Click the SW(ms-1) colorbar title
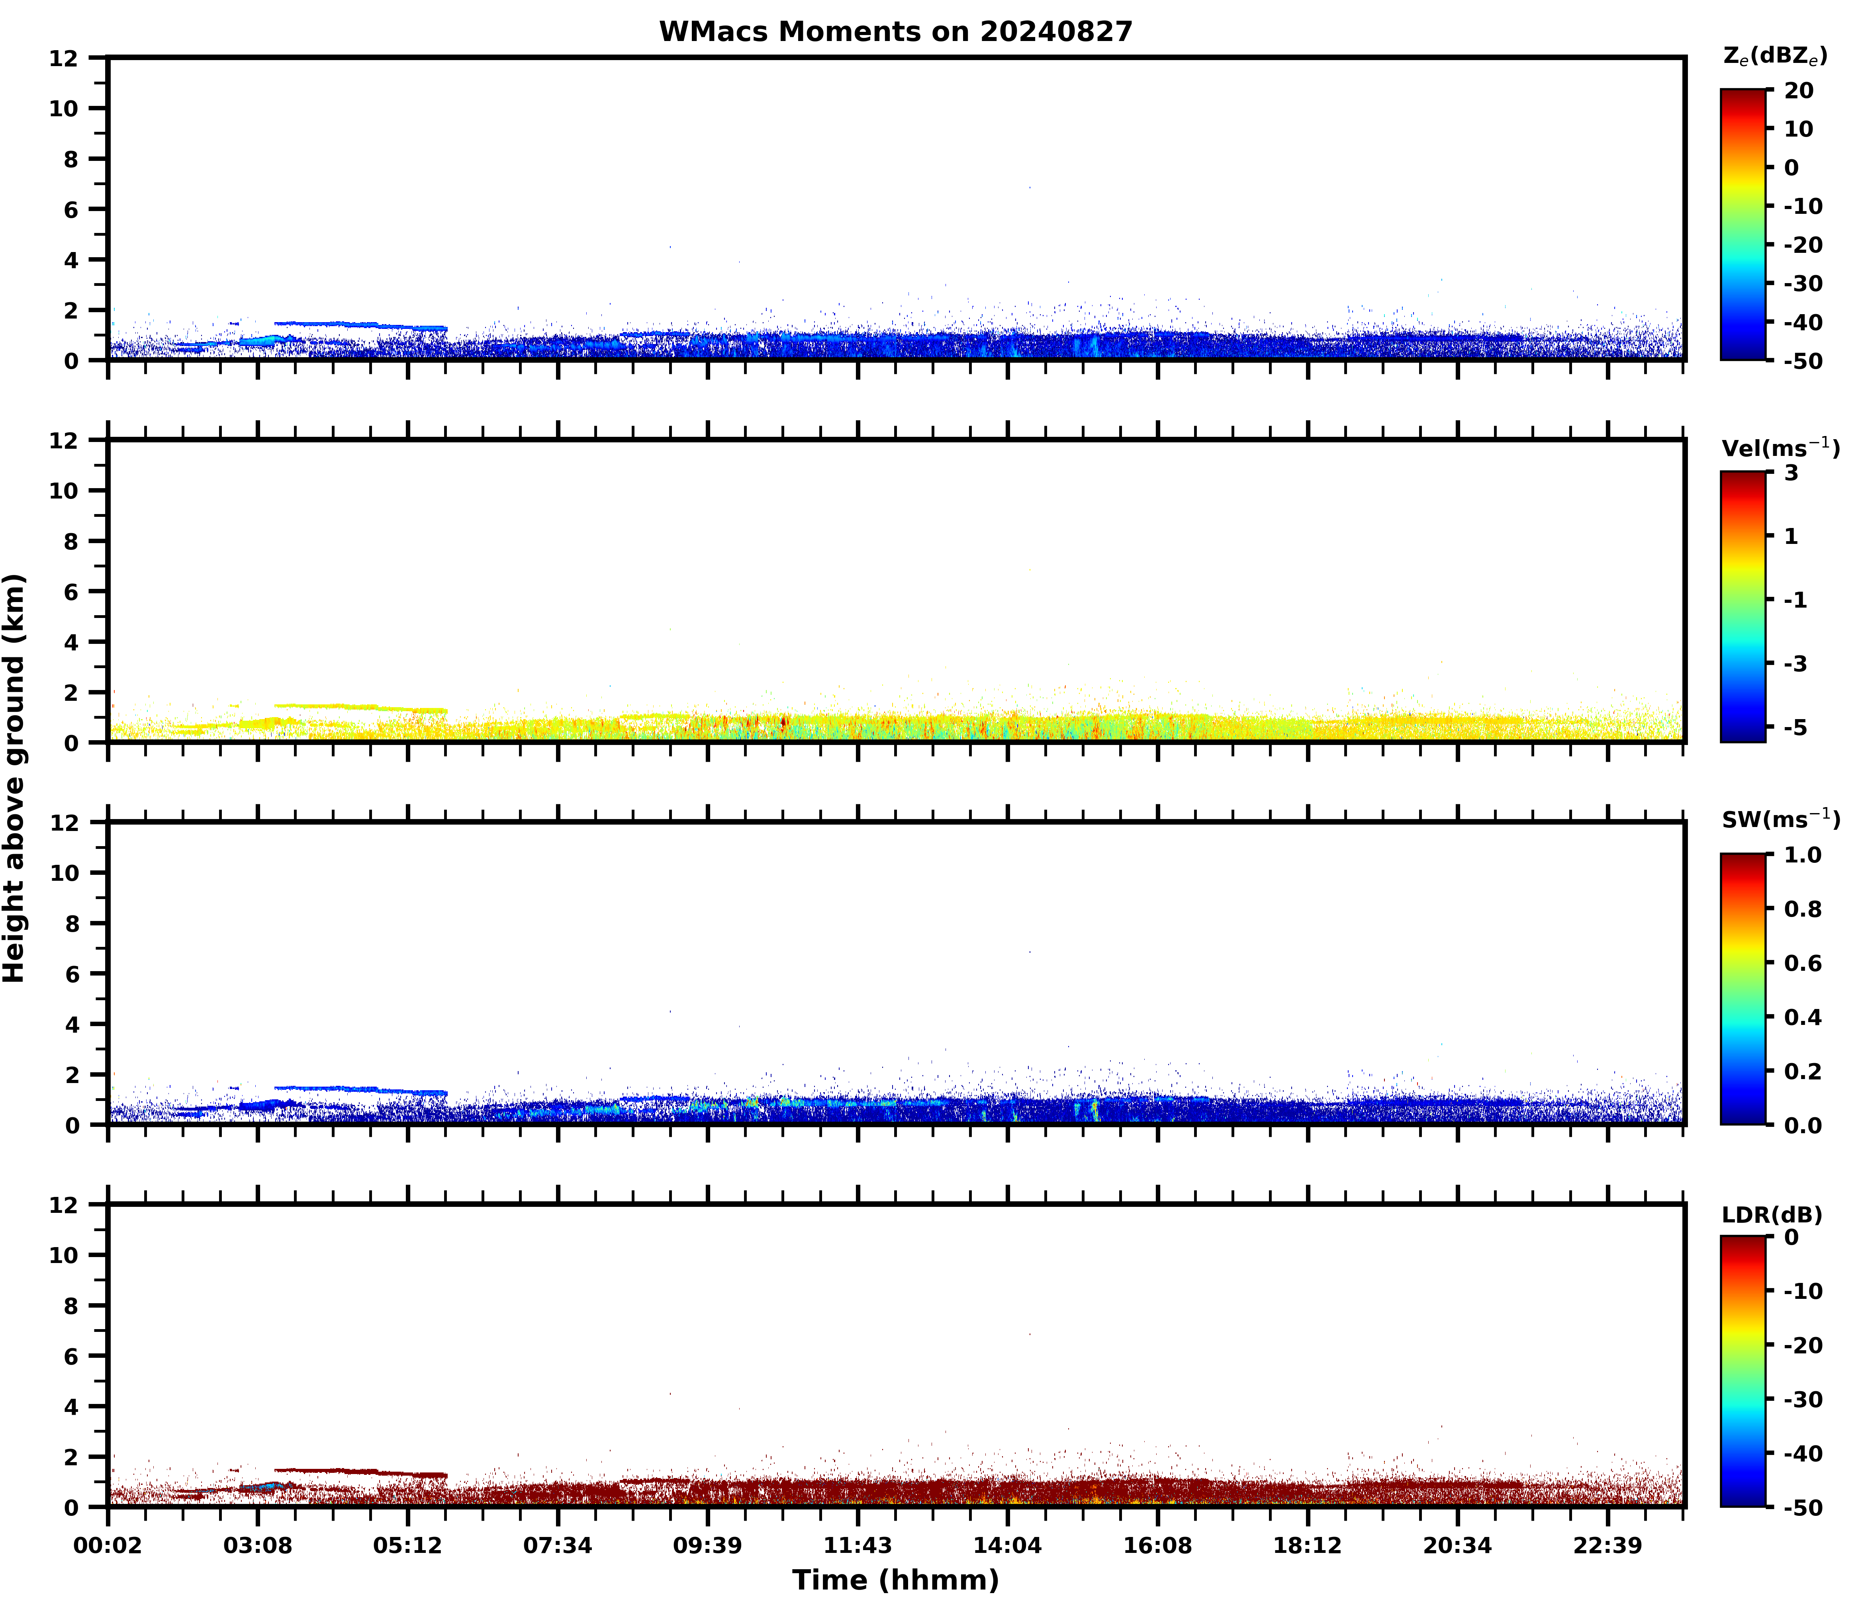The image size is (1860, 1615). [1780, 819]
